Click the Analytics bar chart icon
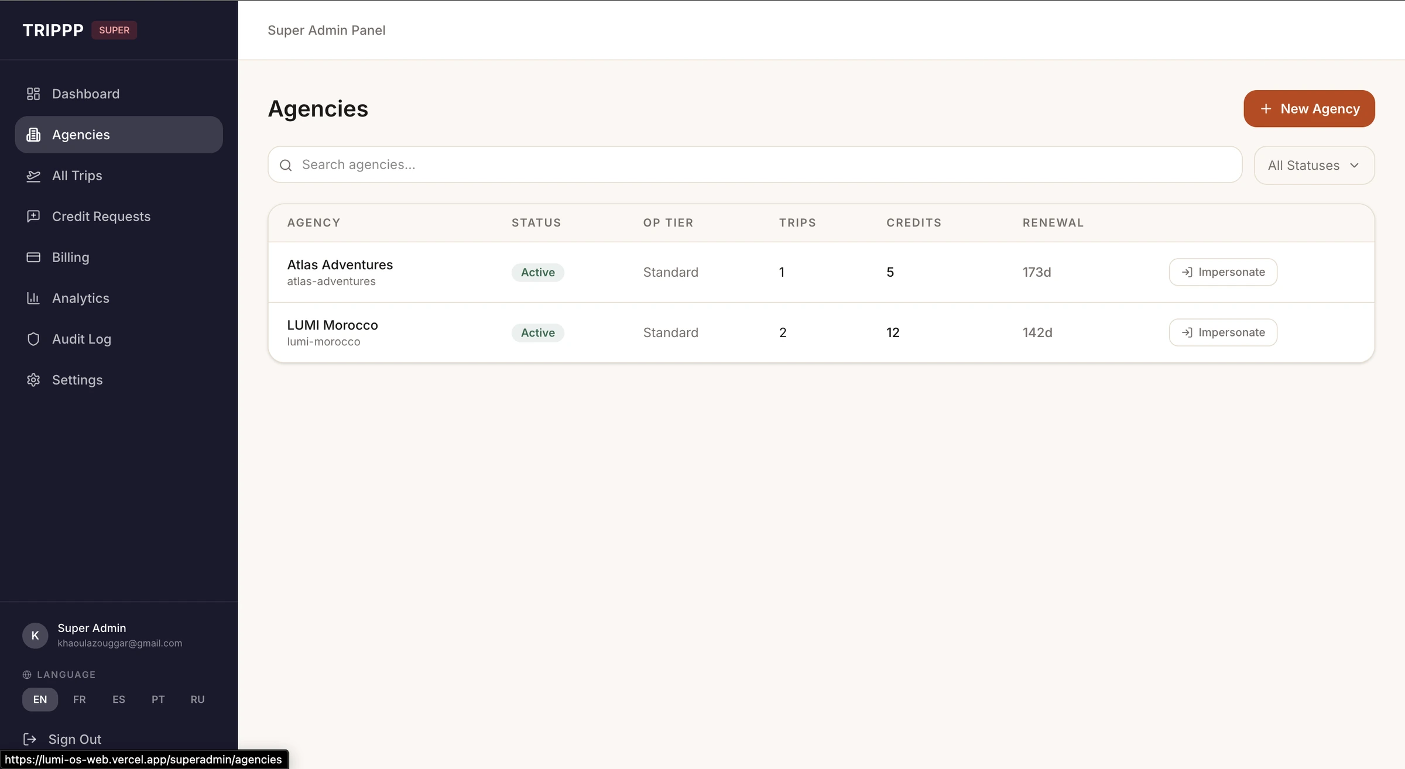The height and width of the screenshot is (769, 1405). tap(33, 298)
